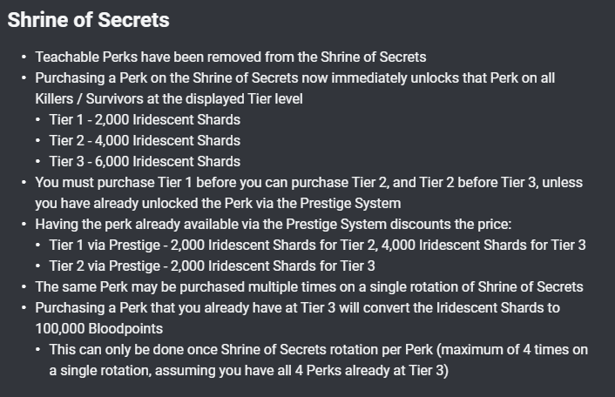Click the Tier 2 via Prestige discount line

point(213,266)
